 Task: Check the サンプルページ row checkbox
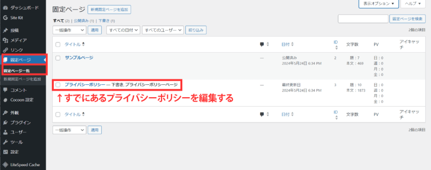click(x=58, y=58)
